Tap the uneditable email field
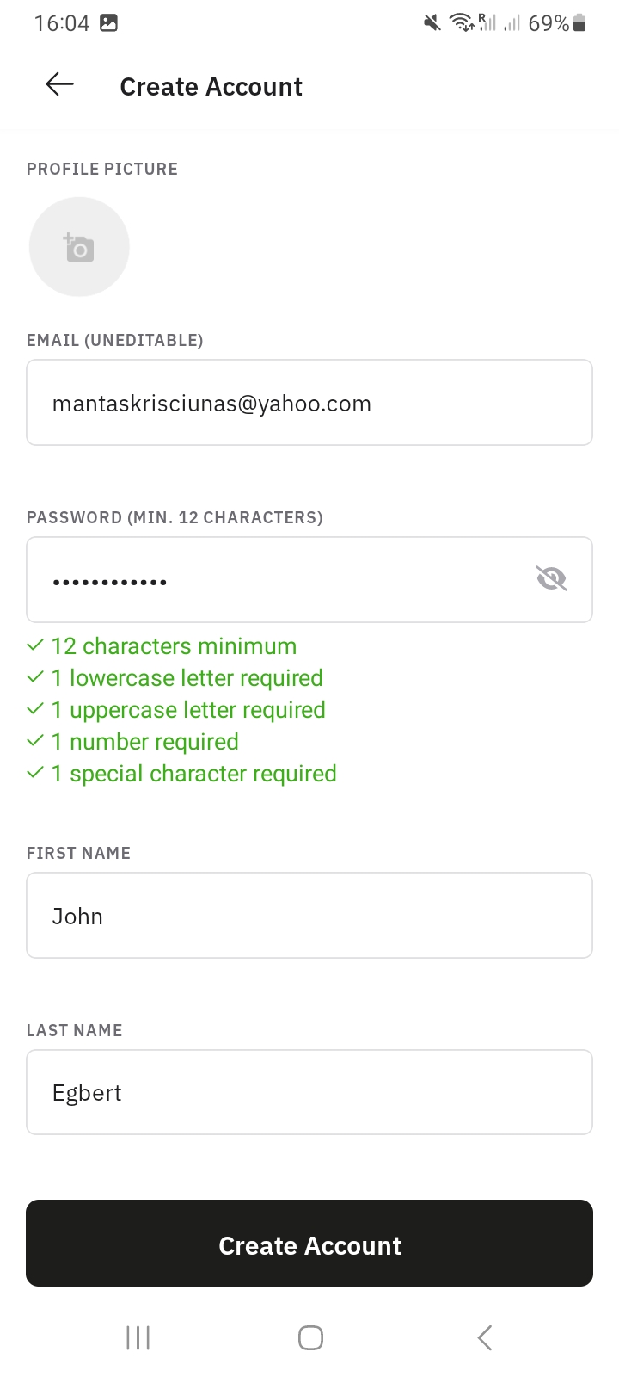This screenshot has height=1377, width=619. click(x=309, y=403)
